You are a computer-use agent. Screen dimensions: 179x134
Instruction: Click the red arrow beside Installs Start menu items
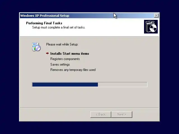[x=47, y=53]
